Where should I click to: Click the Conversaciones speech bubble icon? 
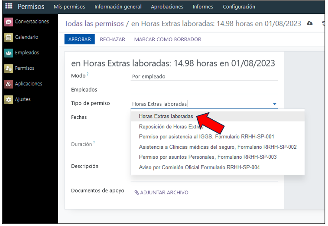(9, 22)
